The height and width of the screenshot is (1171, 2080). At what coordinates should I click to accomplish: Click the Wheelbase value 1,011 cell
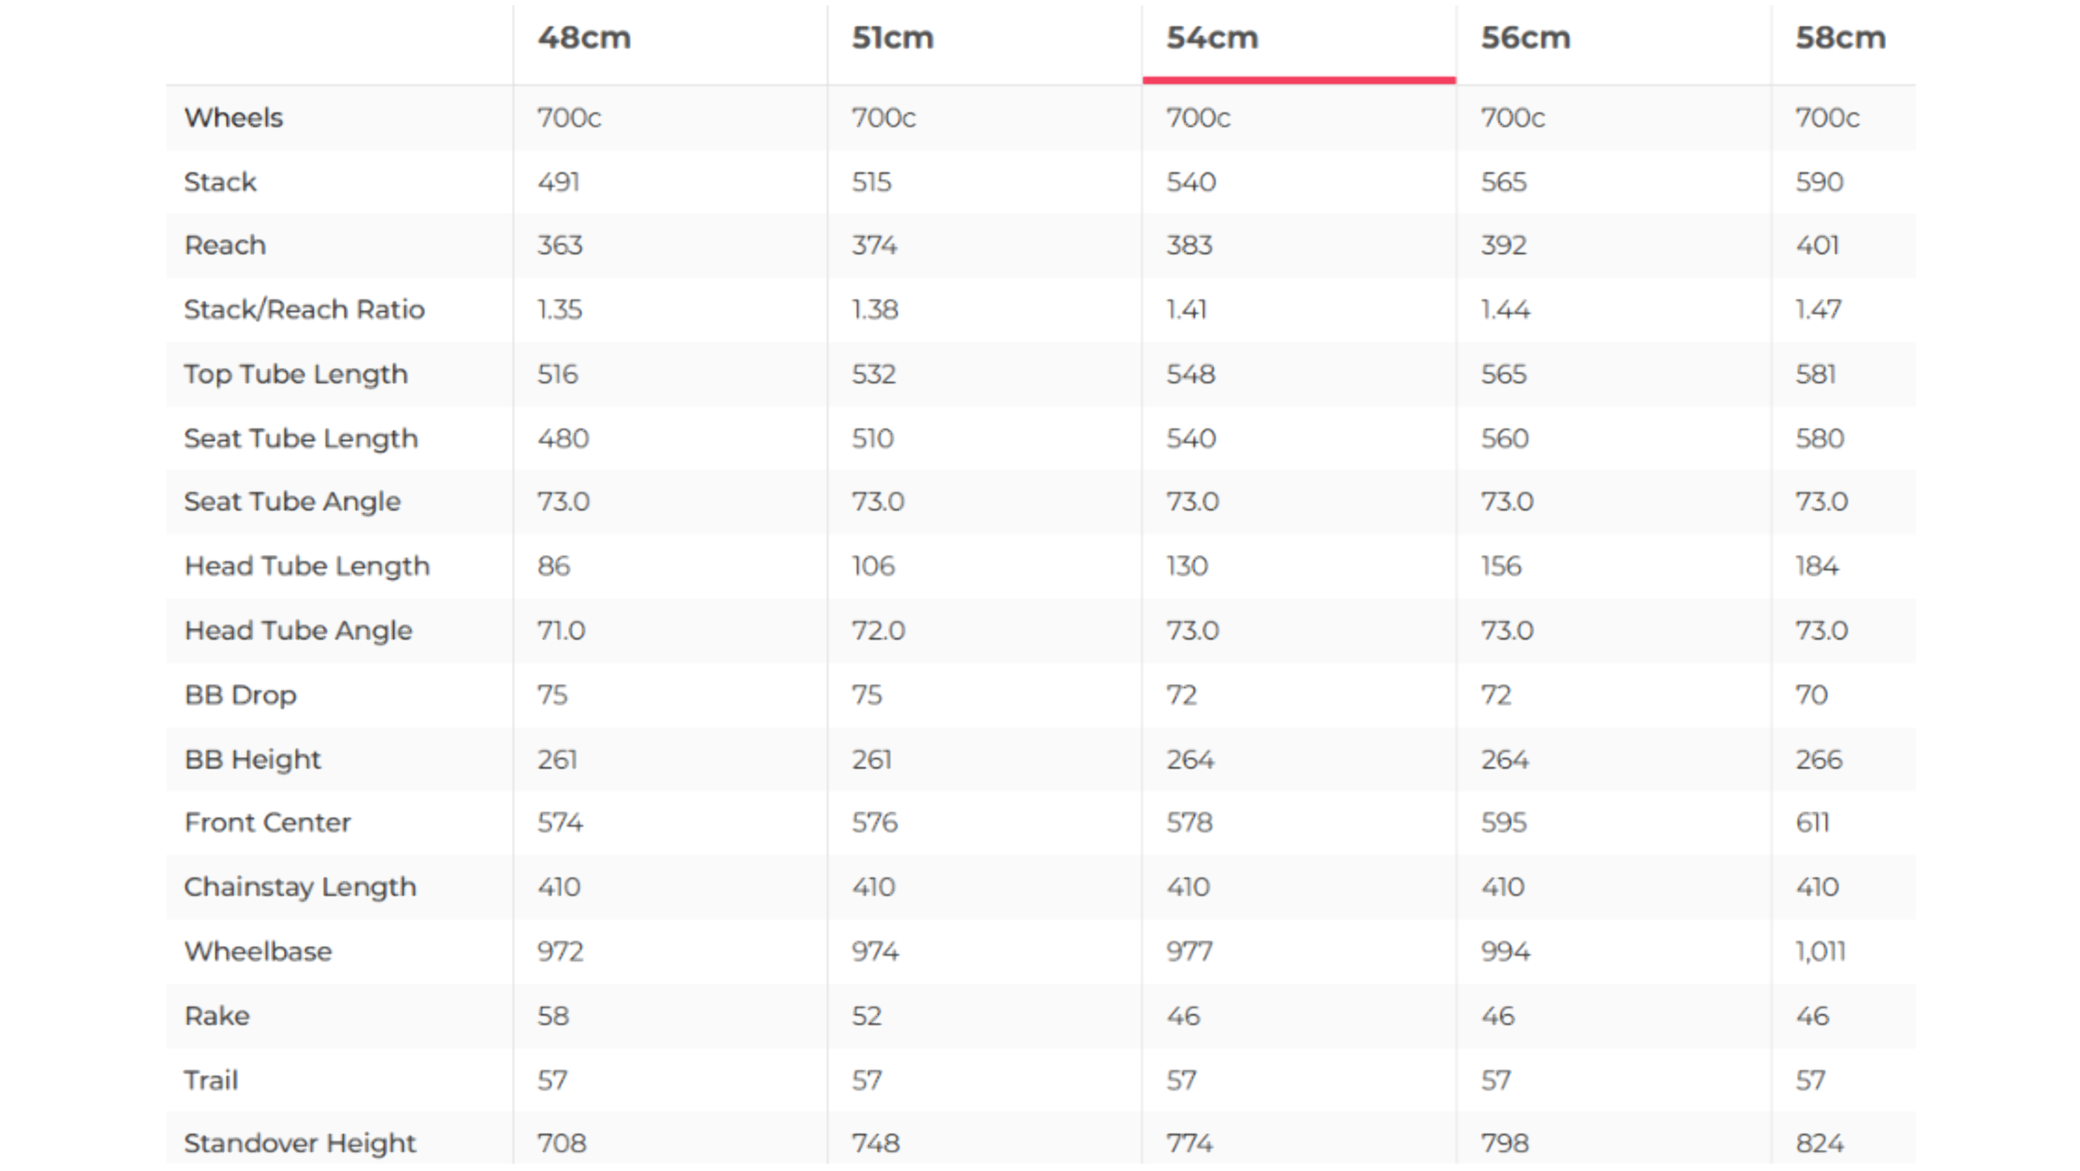(1820, 951)
